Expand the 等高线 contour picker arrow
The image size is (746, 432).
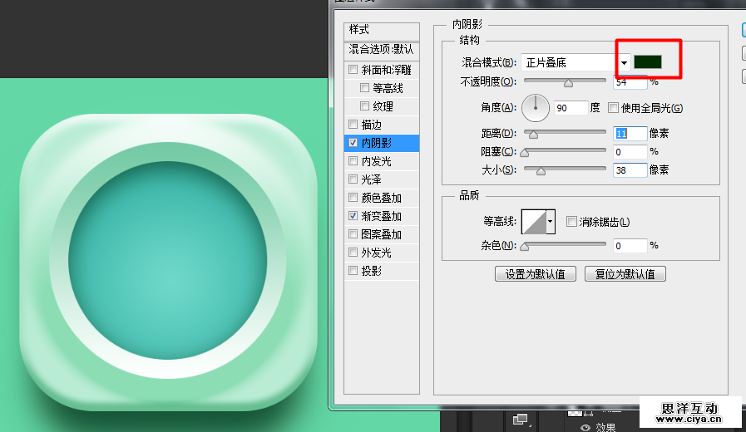pos(551,222)
